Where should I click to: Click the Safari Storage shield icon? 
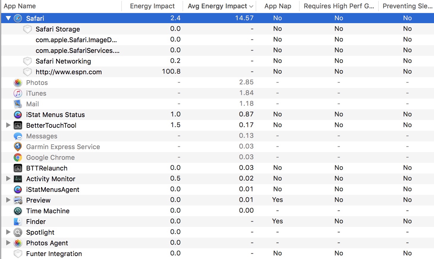point(27,29)
